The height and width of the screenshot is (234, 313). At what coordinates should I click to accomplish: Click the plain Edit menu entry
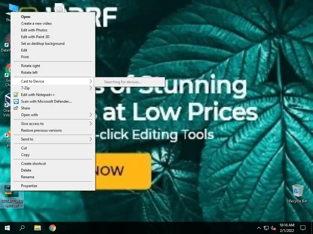pyautogui.click(x=53, y=50)
